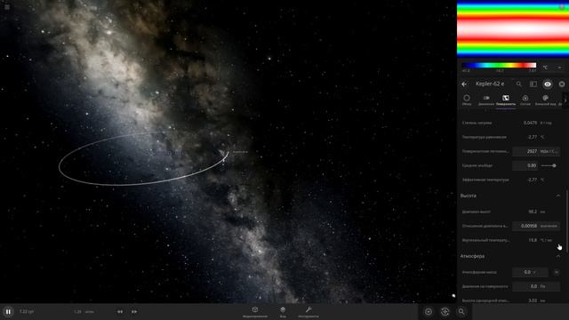
Task: Open the °C temperature unit dropdown
Action: tap(552, 68)
